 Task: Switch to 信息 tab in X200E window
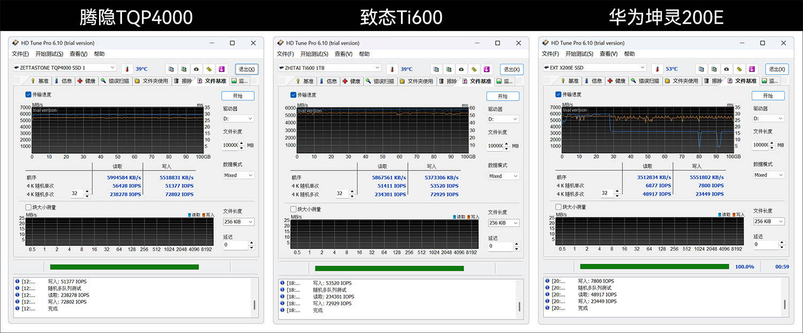(593, 81)
